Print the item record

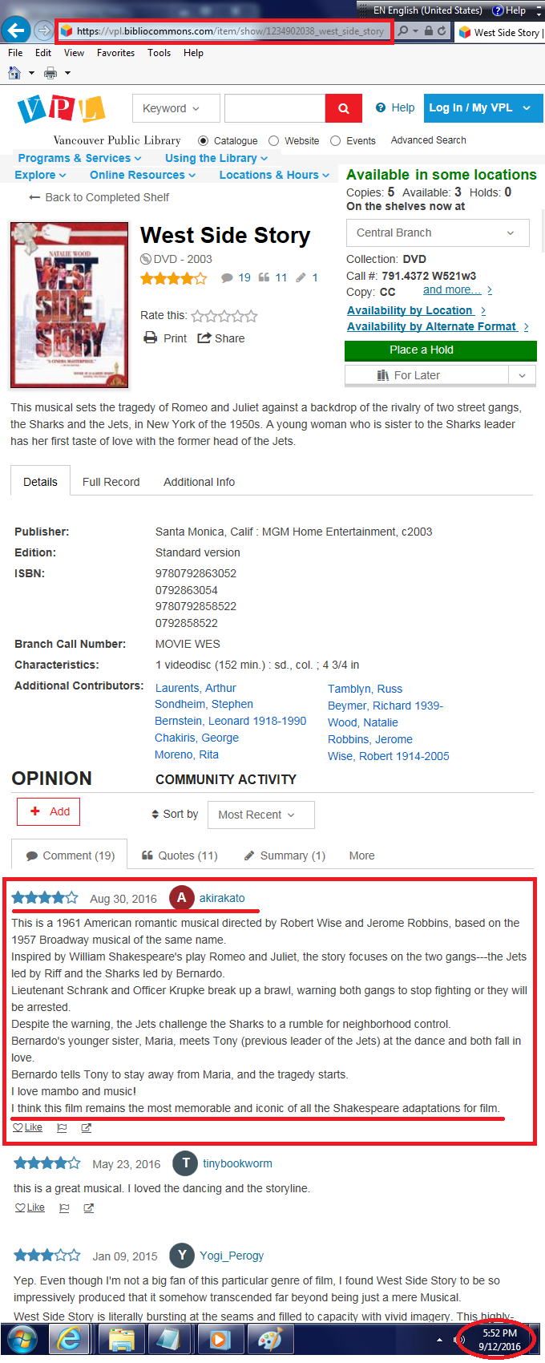click(x=165, y=338)
